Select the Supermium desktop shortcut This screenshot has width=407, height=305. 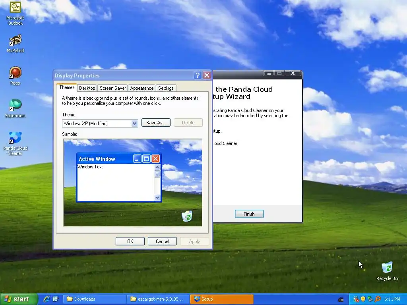(x=15, y=108)
